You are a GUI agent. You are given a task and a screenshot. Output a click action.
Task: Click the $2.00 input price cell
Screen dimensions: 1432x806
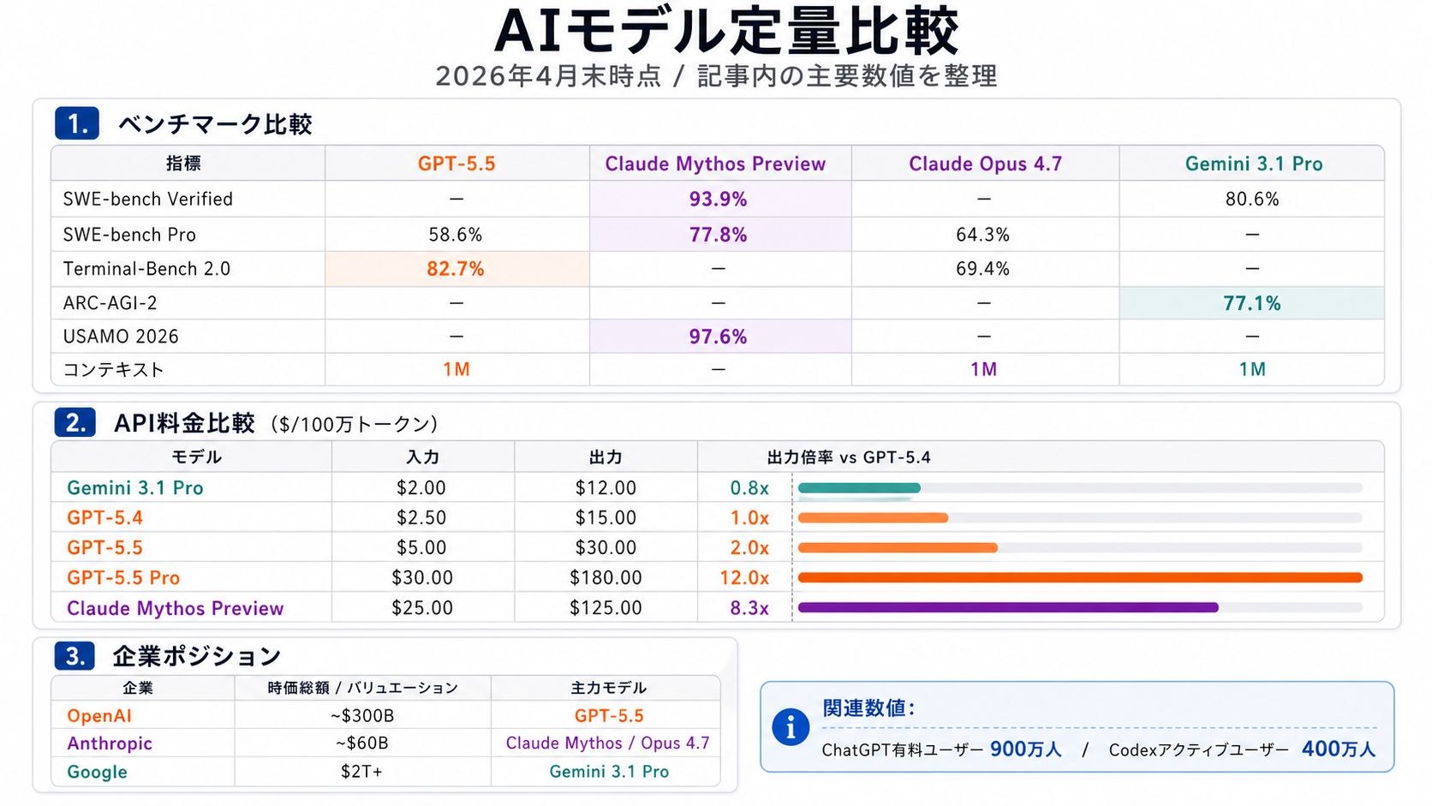421,488
